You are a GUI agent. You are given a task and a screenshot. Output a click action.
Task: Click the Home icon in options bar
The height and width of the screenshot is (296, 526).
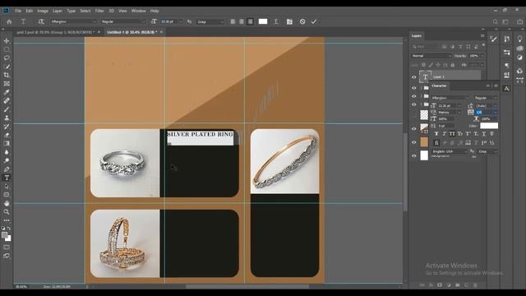[x=9, y=22]
